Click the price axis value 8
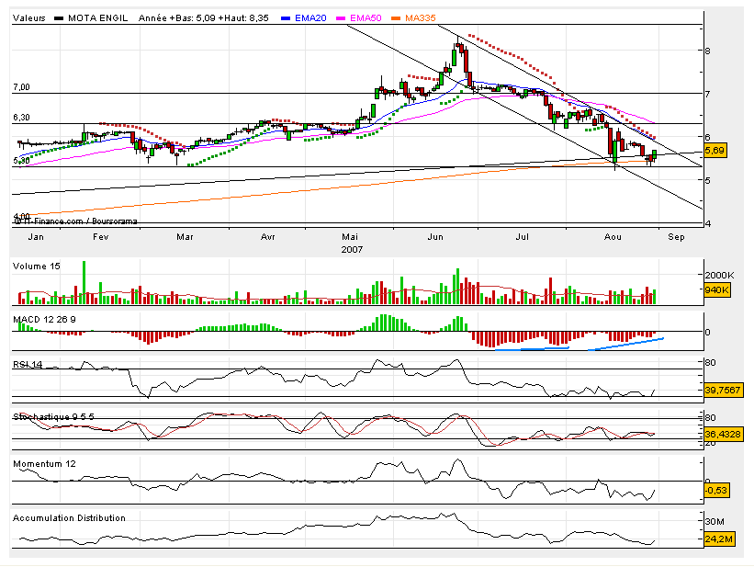Viewport: 754px width, 567px height. (x=708, y=51)
